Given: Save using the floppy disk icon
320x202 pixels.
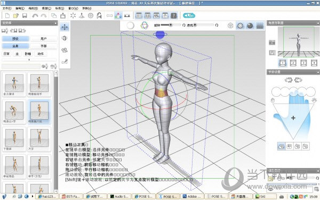Looking at the screenshot, I should pos(25,15).
